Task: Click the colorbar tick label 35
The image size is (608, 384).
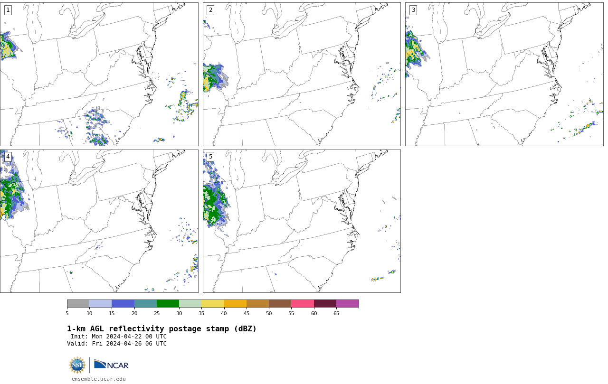Action: [201, 313]
